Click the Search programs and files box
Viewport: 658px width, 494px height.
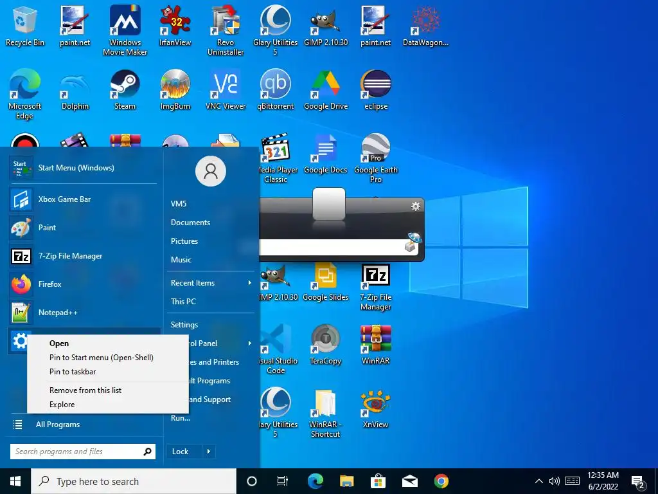[x=83, y=452]
